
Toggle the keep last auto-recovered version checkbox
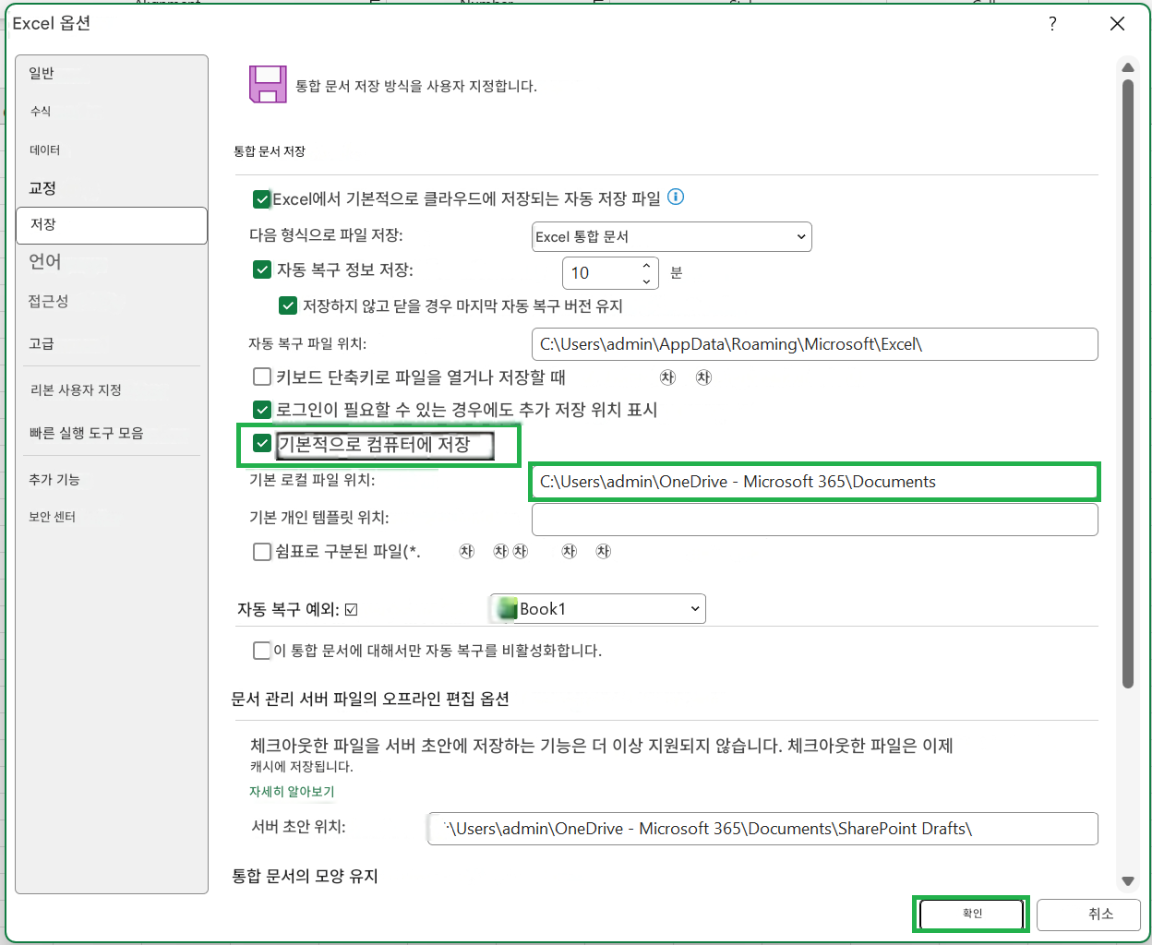point(288,305)
